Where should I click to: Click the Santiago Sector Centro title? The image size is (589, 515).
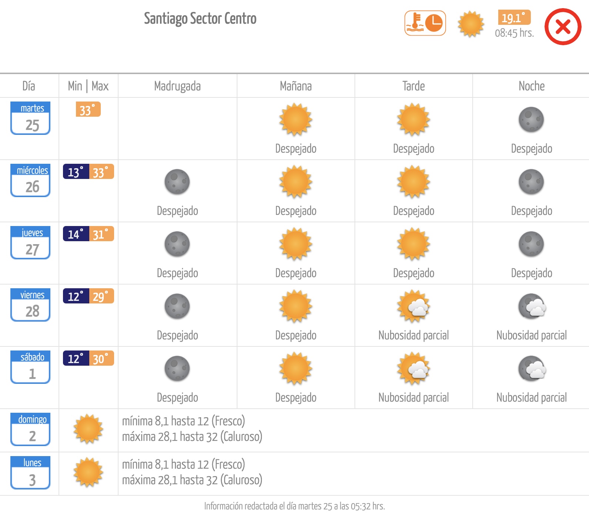click(200, 18)
